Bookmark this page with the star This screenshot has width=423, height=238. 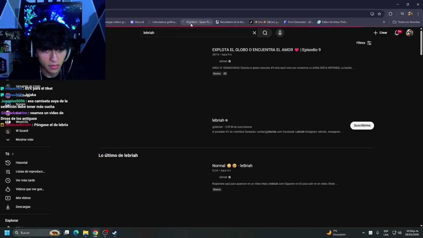[379, 14]
